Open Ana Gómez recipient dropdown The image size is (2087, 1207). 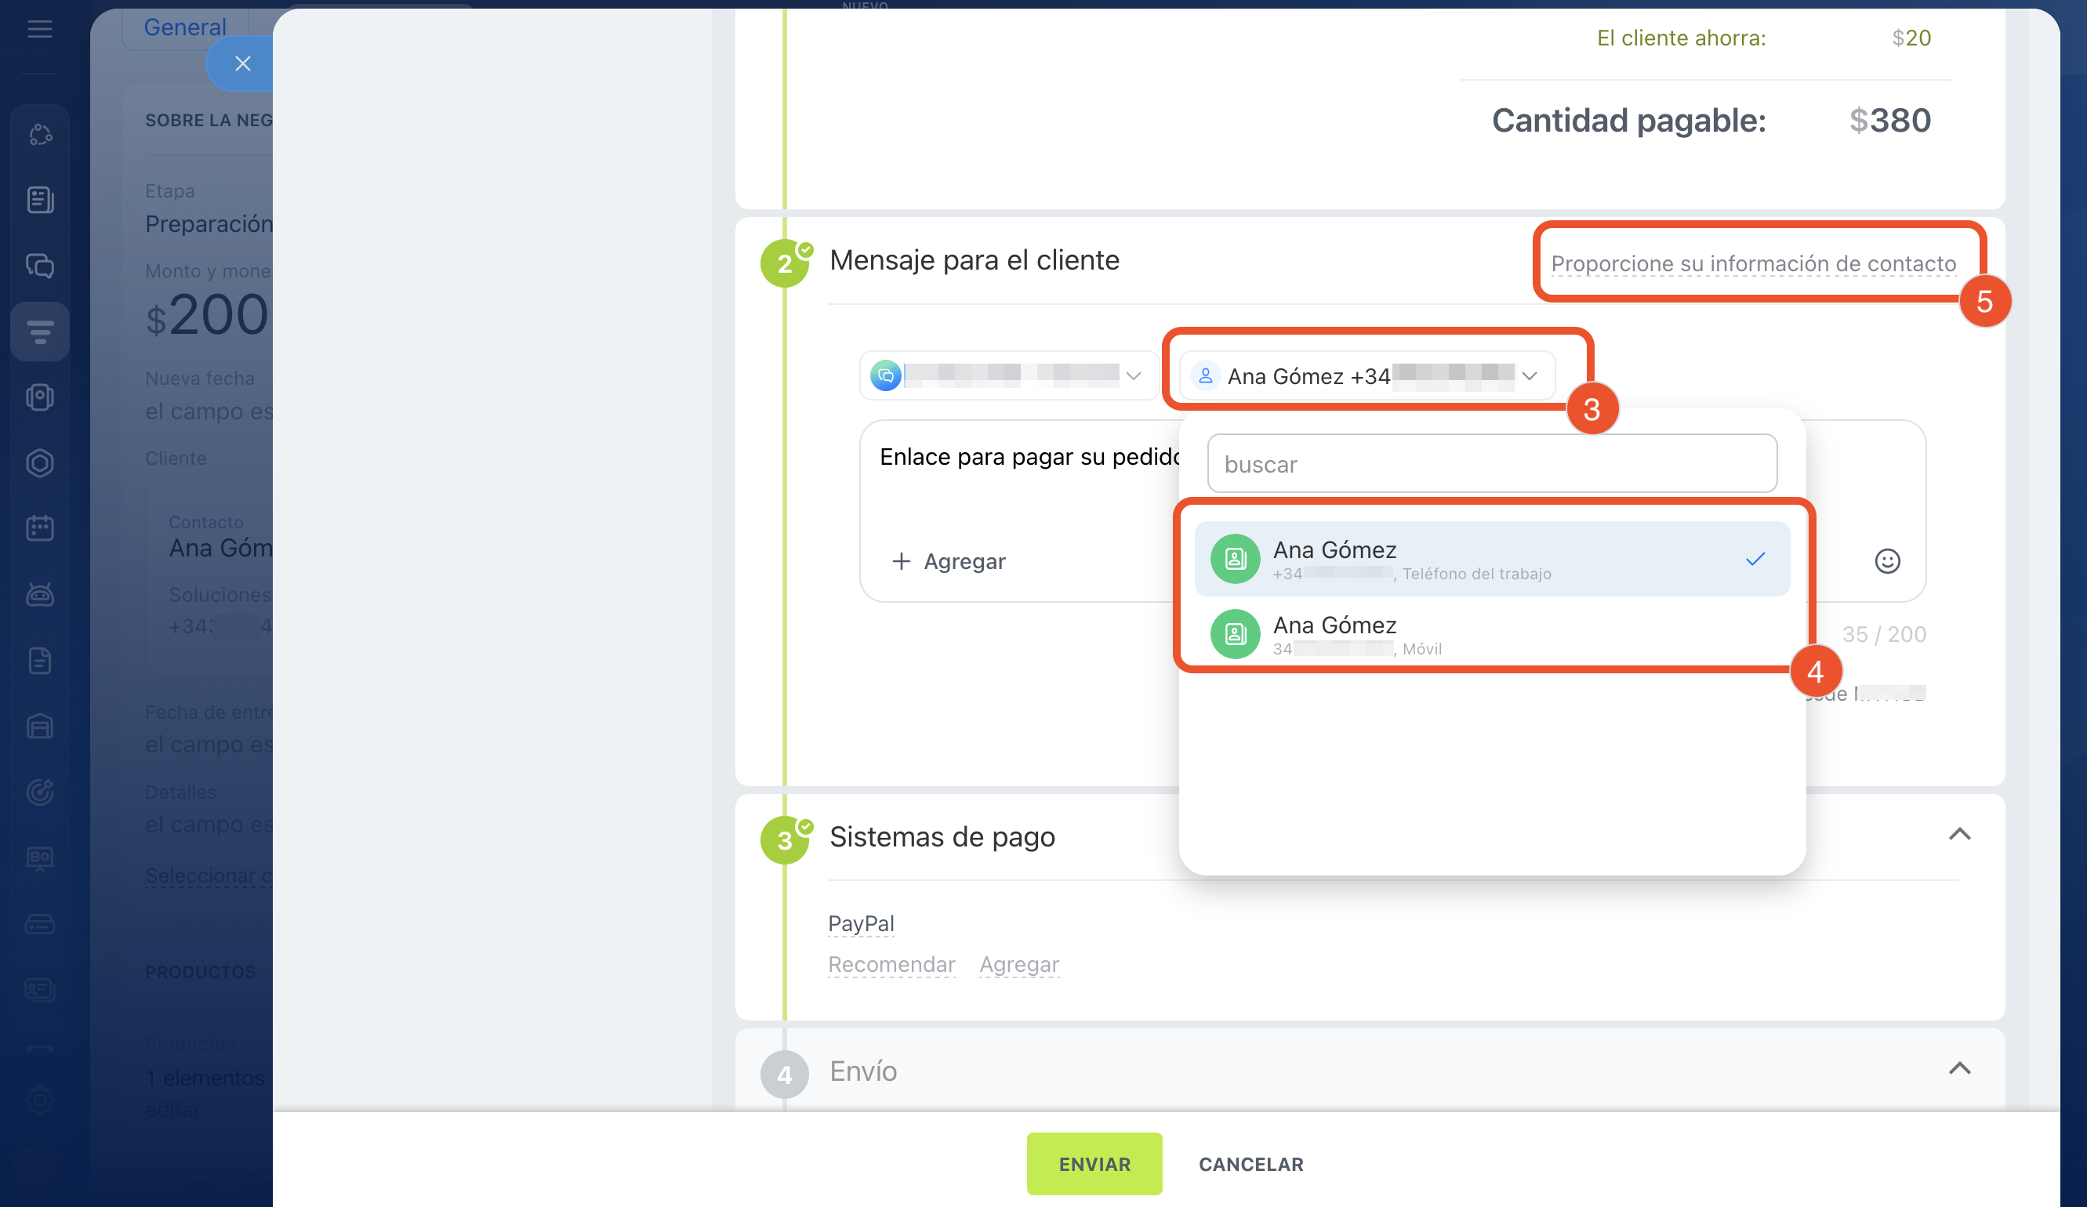1367,376
